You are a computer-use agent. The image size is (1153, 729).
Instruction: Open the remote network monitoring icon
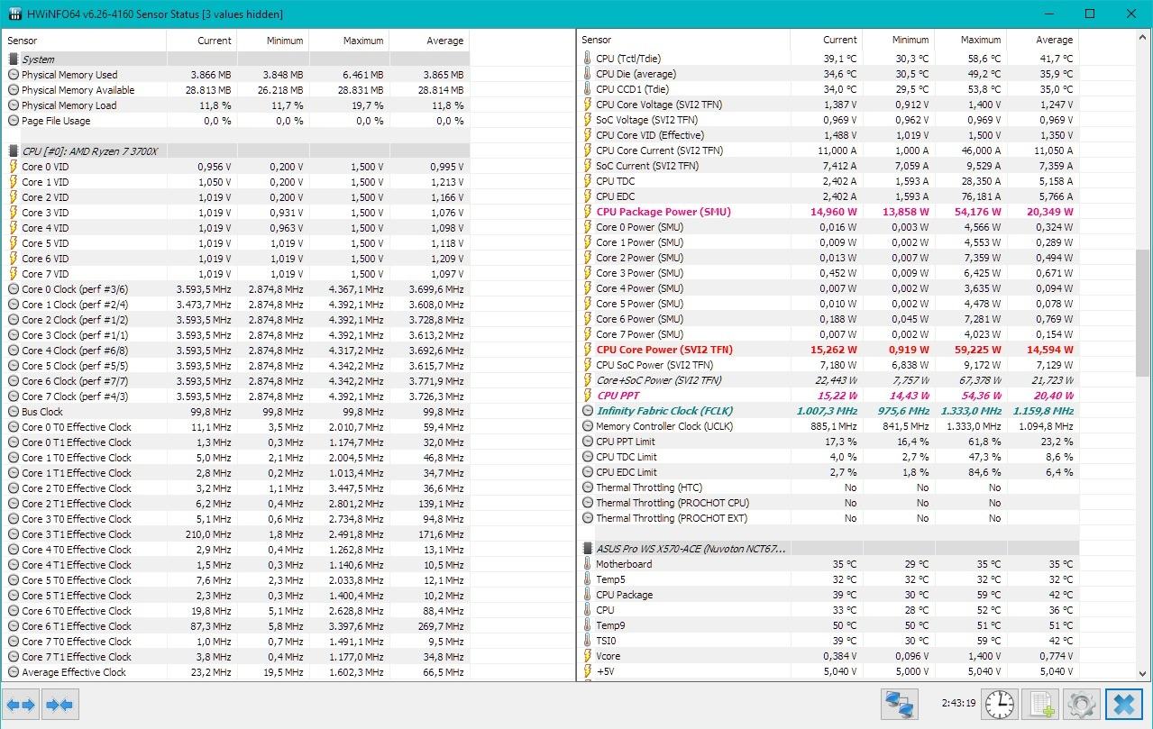[x=899, y=704]
